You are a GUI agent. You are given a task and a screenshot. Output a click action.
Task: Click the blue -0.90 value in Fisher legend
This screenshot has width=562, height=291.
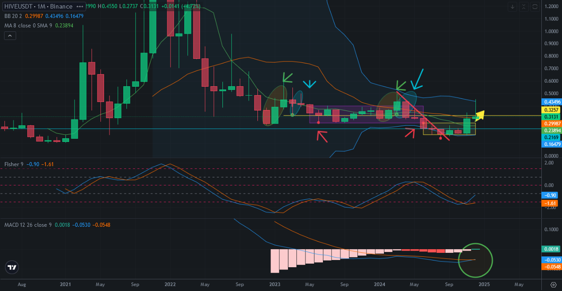click(32, 164)
